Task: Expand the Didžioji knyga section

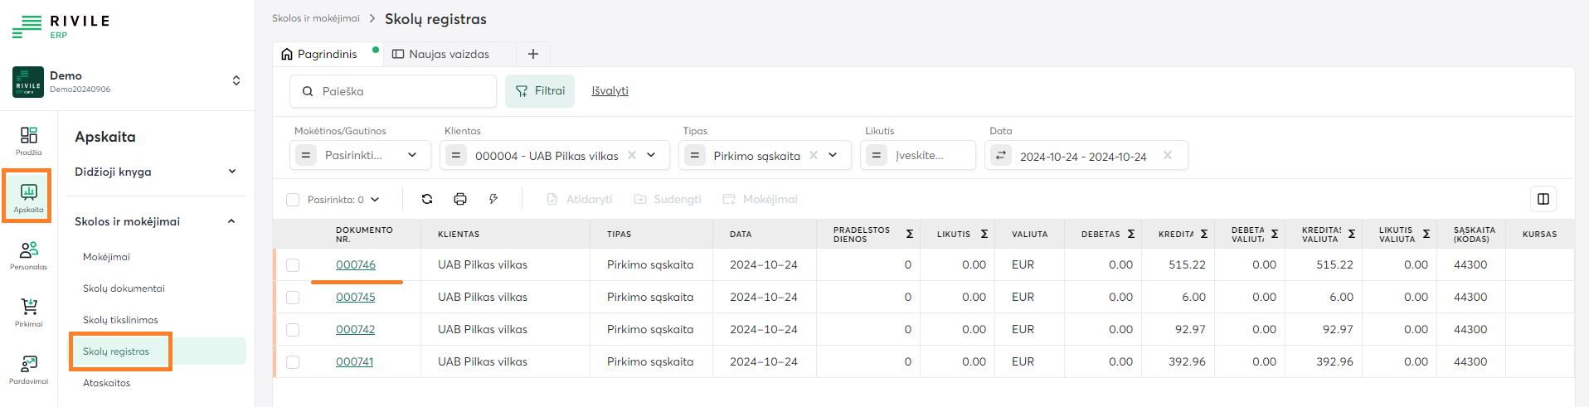Action: [231, 172]
